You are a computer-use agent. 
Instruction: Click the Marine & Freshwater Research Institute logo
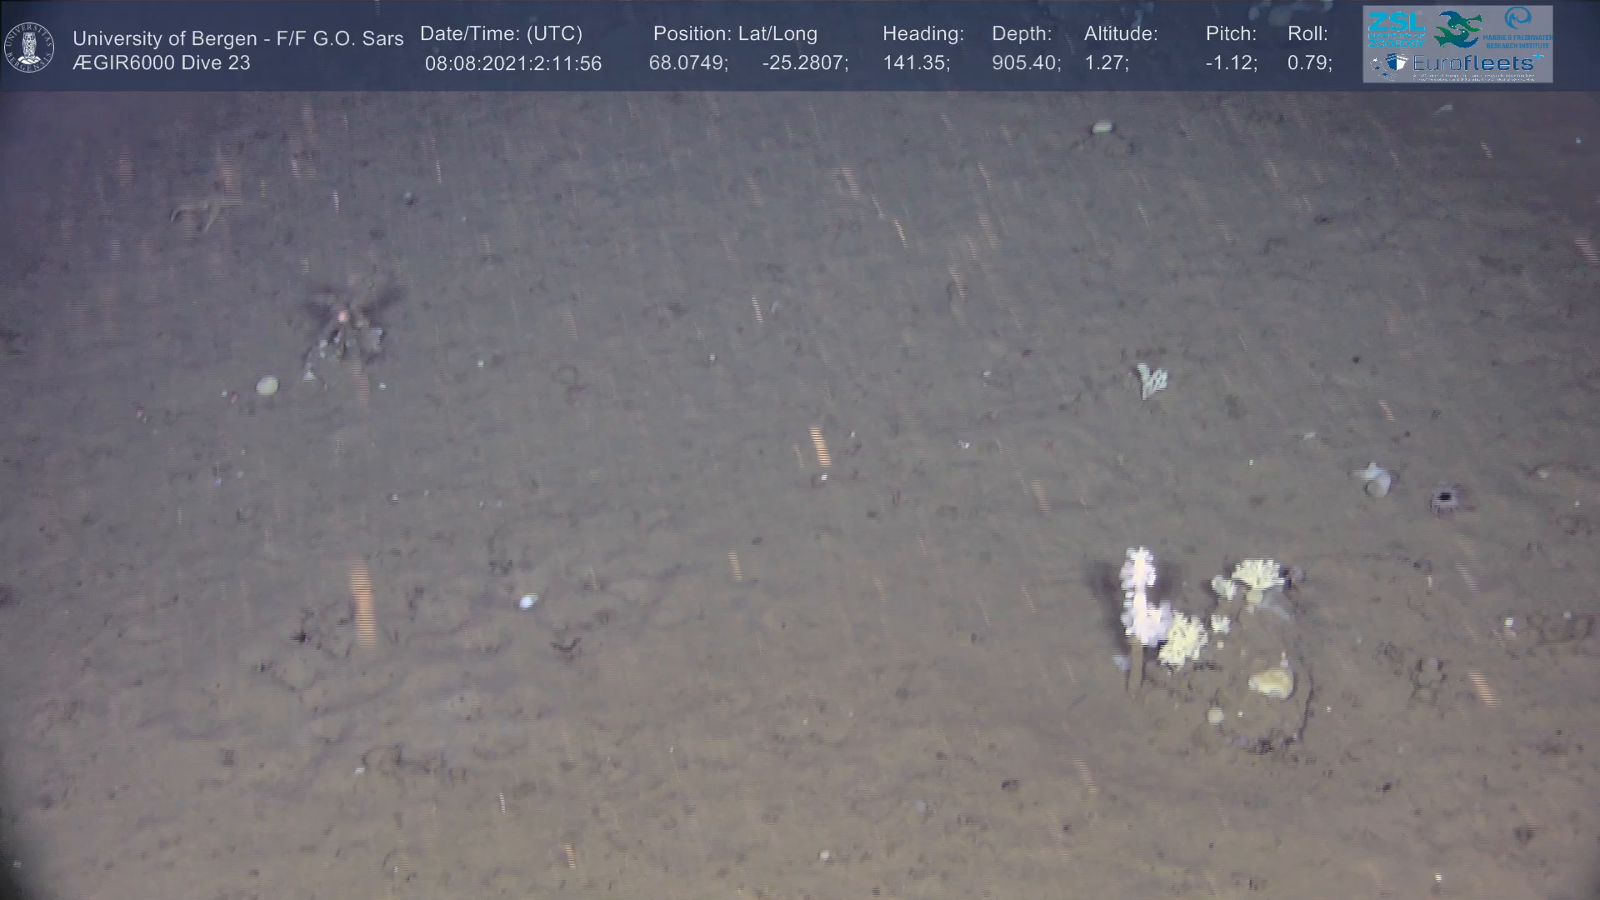click(1520, 27)
